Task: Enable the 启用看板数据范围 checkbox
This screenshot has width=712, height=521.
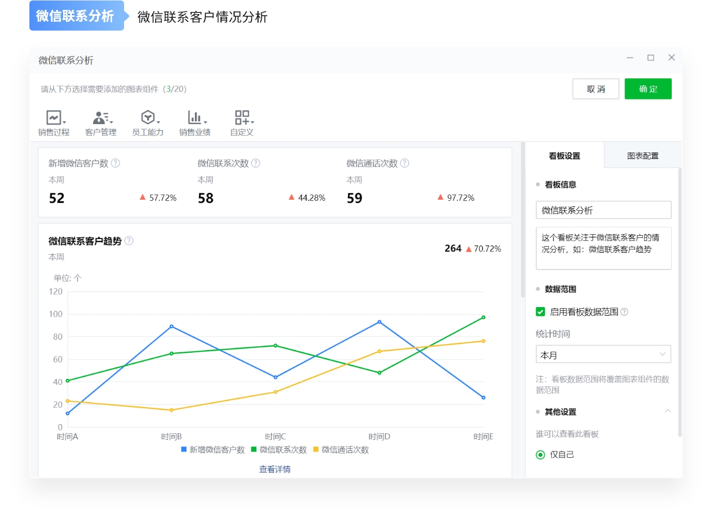Action: point(541,312)
